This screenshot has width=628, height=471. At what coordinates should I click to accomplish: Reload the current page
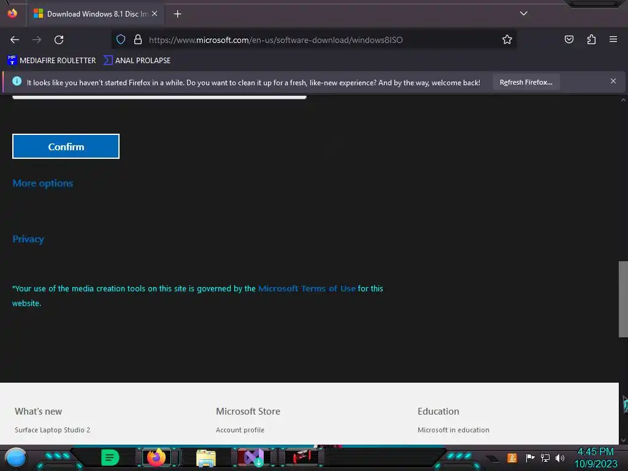pyautogui.click(x=59, y=40)
